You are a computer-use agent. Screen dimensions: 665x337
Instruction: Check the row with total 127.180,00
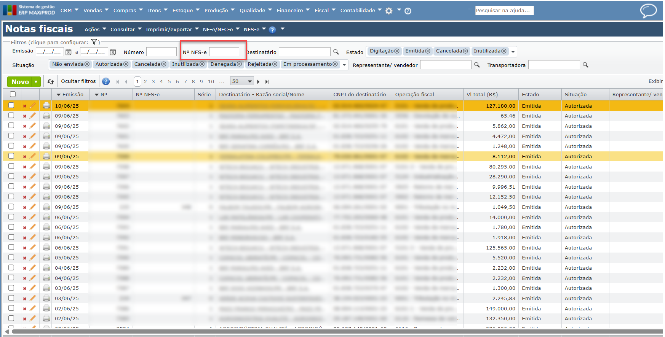pyautogui.click(x=11, y=105)
